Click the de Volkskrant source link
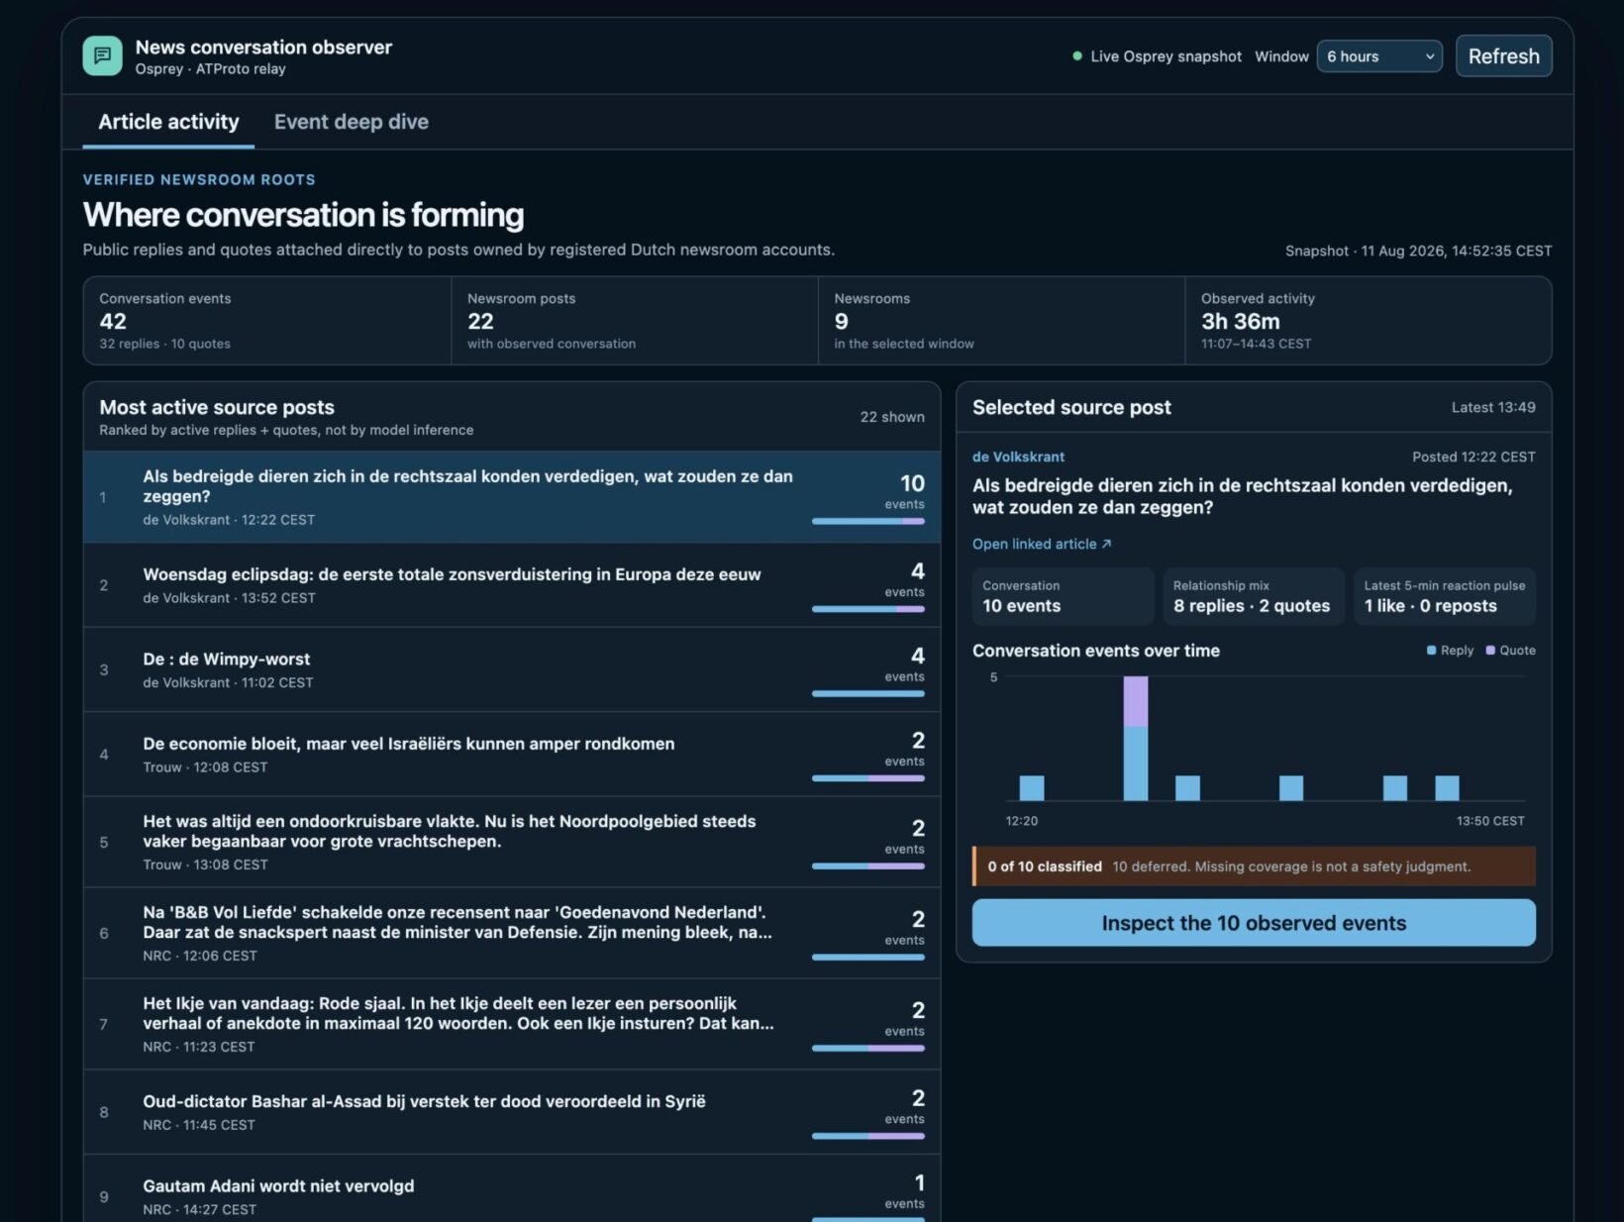 tap(1018, 457)
